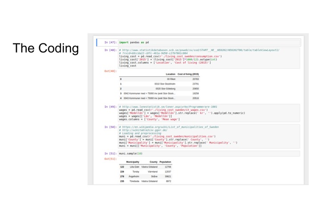The height and width of the screenshot is (219, 309).
Task: Click the 'In [51]:' prompt label
Action: 111,153
